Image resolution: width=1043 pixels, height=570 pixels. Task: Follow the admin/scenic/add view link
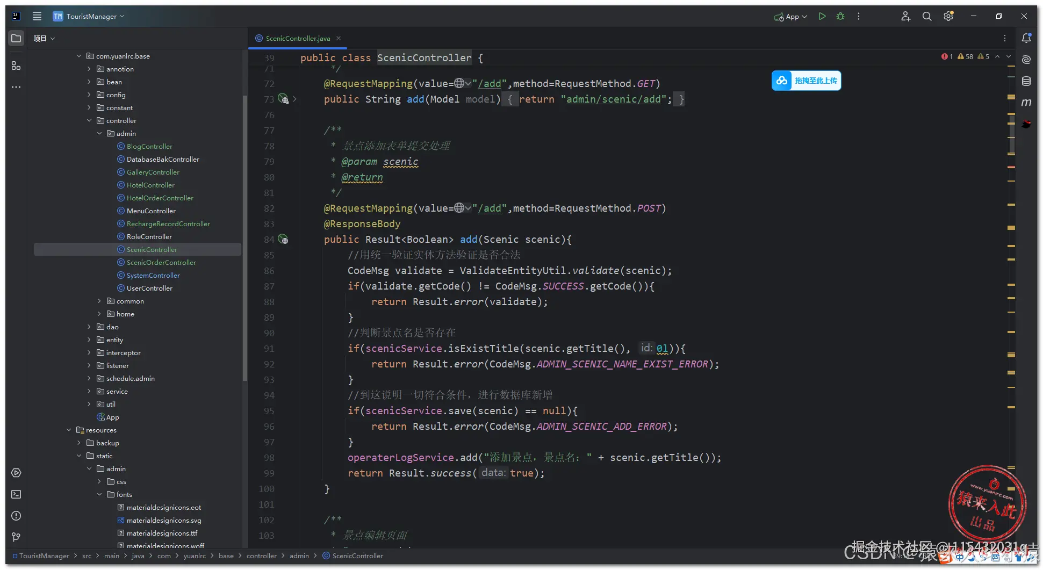click(x=614, y=99)
